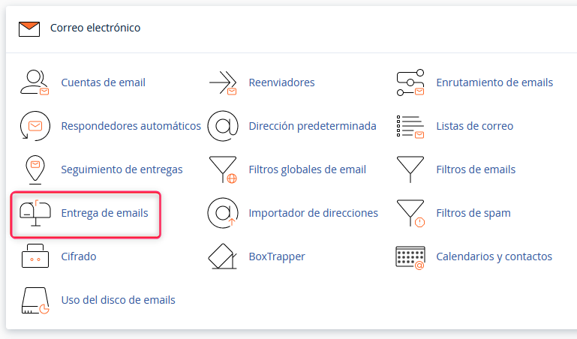This screenshot has width=577, height=339.
Task: Open the Importador de direcciones link
Action: click(313, 212)
